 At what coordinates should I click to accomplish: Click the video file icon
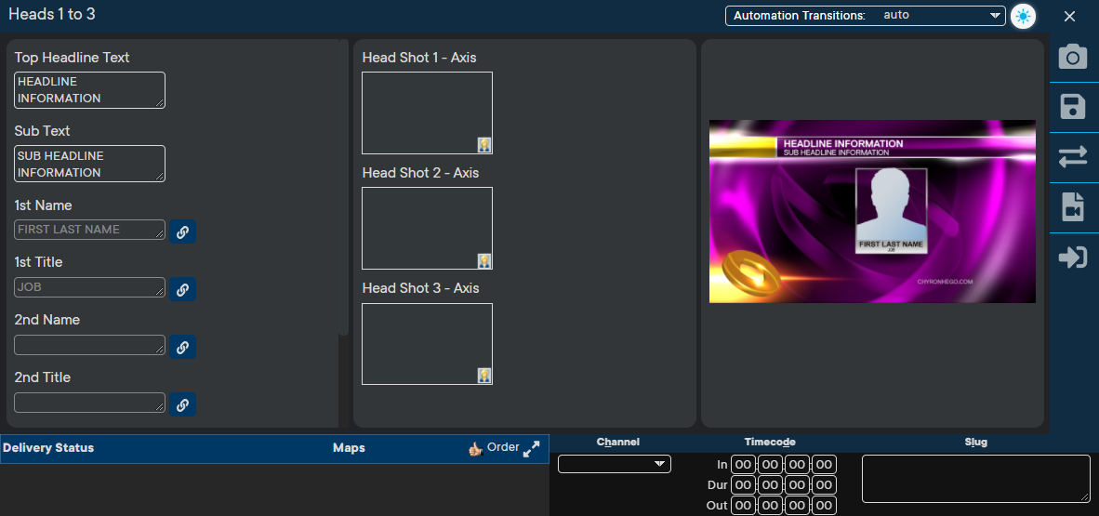[x=1073, y=207]
